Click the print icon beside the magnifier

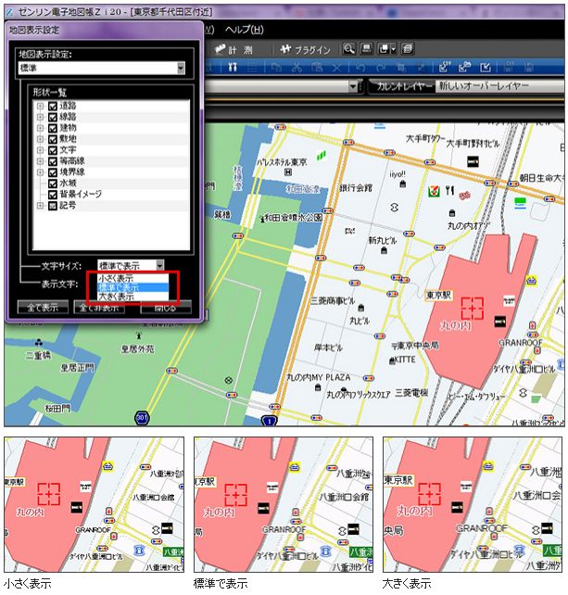pos(366,49)
